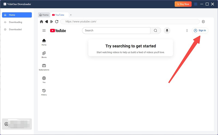Go back with the left arrow icon
Image resolution: width=218 pixels, height=135 pixels.
point(46,22)
